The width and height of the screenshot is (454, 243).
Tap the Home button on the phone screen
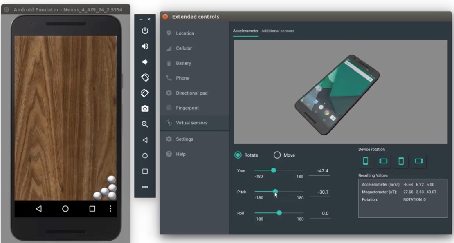click(65, 209)
